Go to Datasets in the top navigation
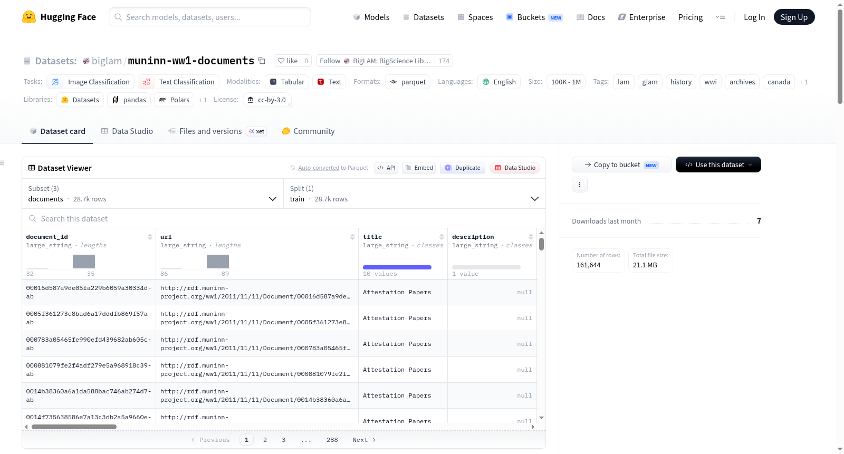Screen dimensions: 844x454 423,17
